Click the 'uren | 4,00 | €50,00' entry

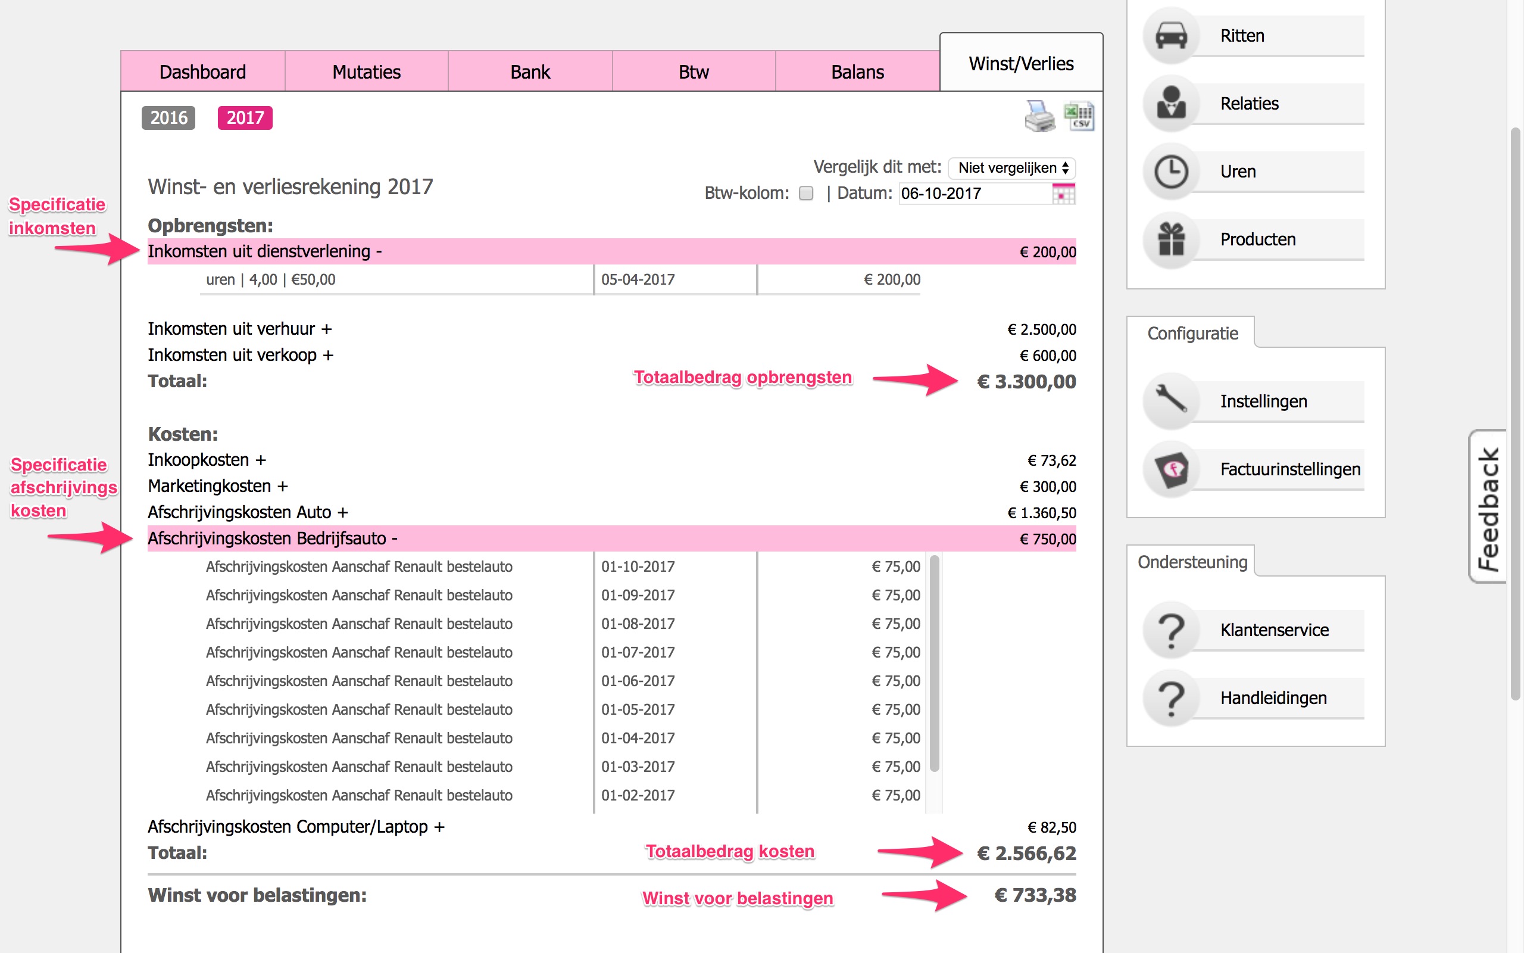tap(271, 280)
